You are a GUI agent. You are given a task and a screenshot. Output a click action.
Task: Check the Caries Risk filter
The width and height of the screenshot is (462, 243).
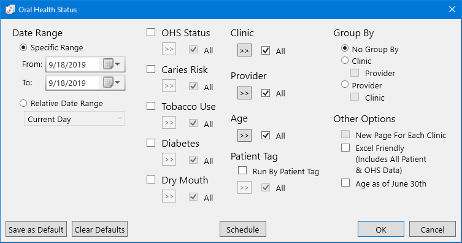[151, 69]
